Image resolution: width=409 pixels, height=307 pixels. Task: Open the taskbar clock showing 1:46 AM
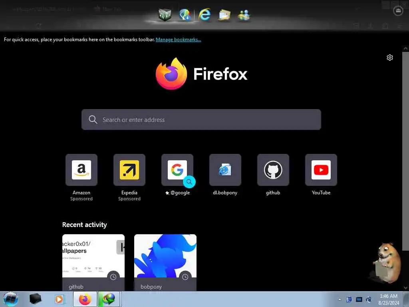[x=389, y=299]
